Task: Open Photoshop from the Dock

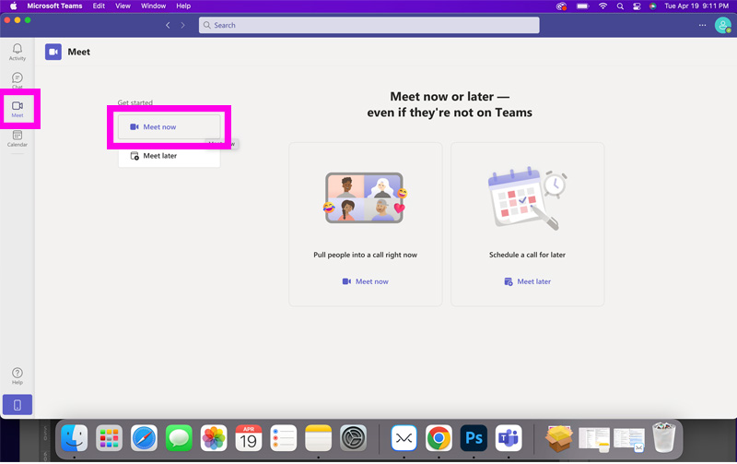Action: (474, 438)
